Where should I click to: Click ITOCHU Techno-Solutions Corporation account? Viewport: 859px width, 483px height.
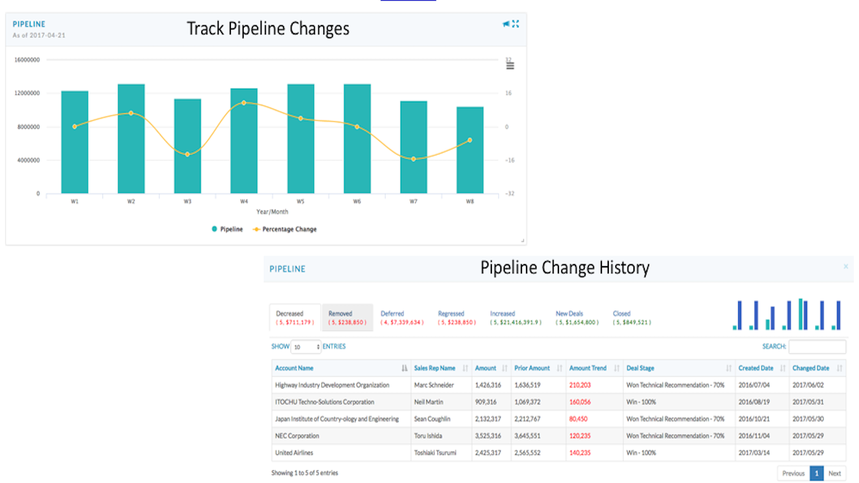[324, 402]
